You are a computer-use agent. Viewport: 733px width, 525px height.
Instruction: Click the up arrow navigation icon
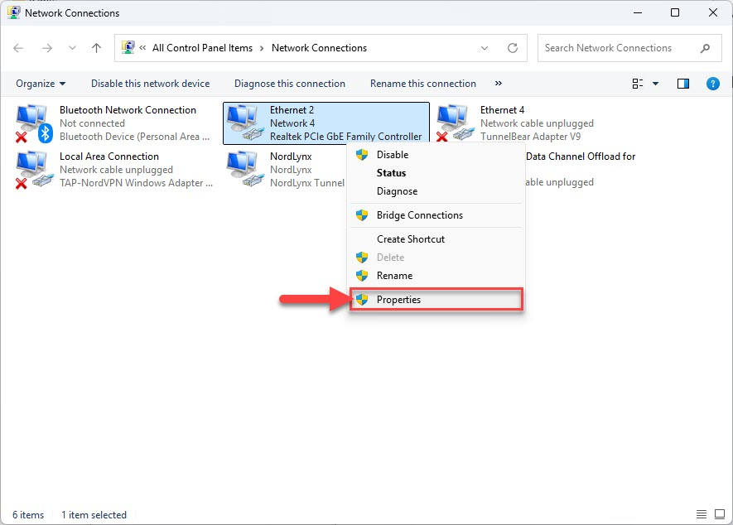[x=96, y=48]
